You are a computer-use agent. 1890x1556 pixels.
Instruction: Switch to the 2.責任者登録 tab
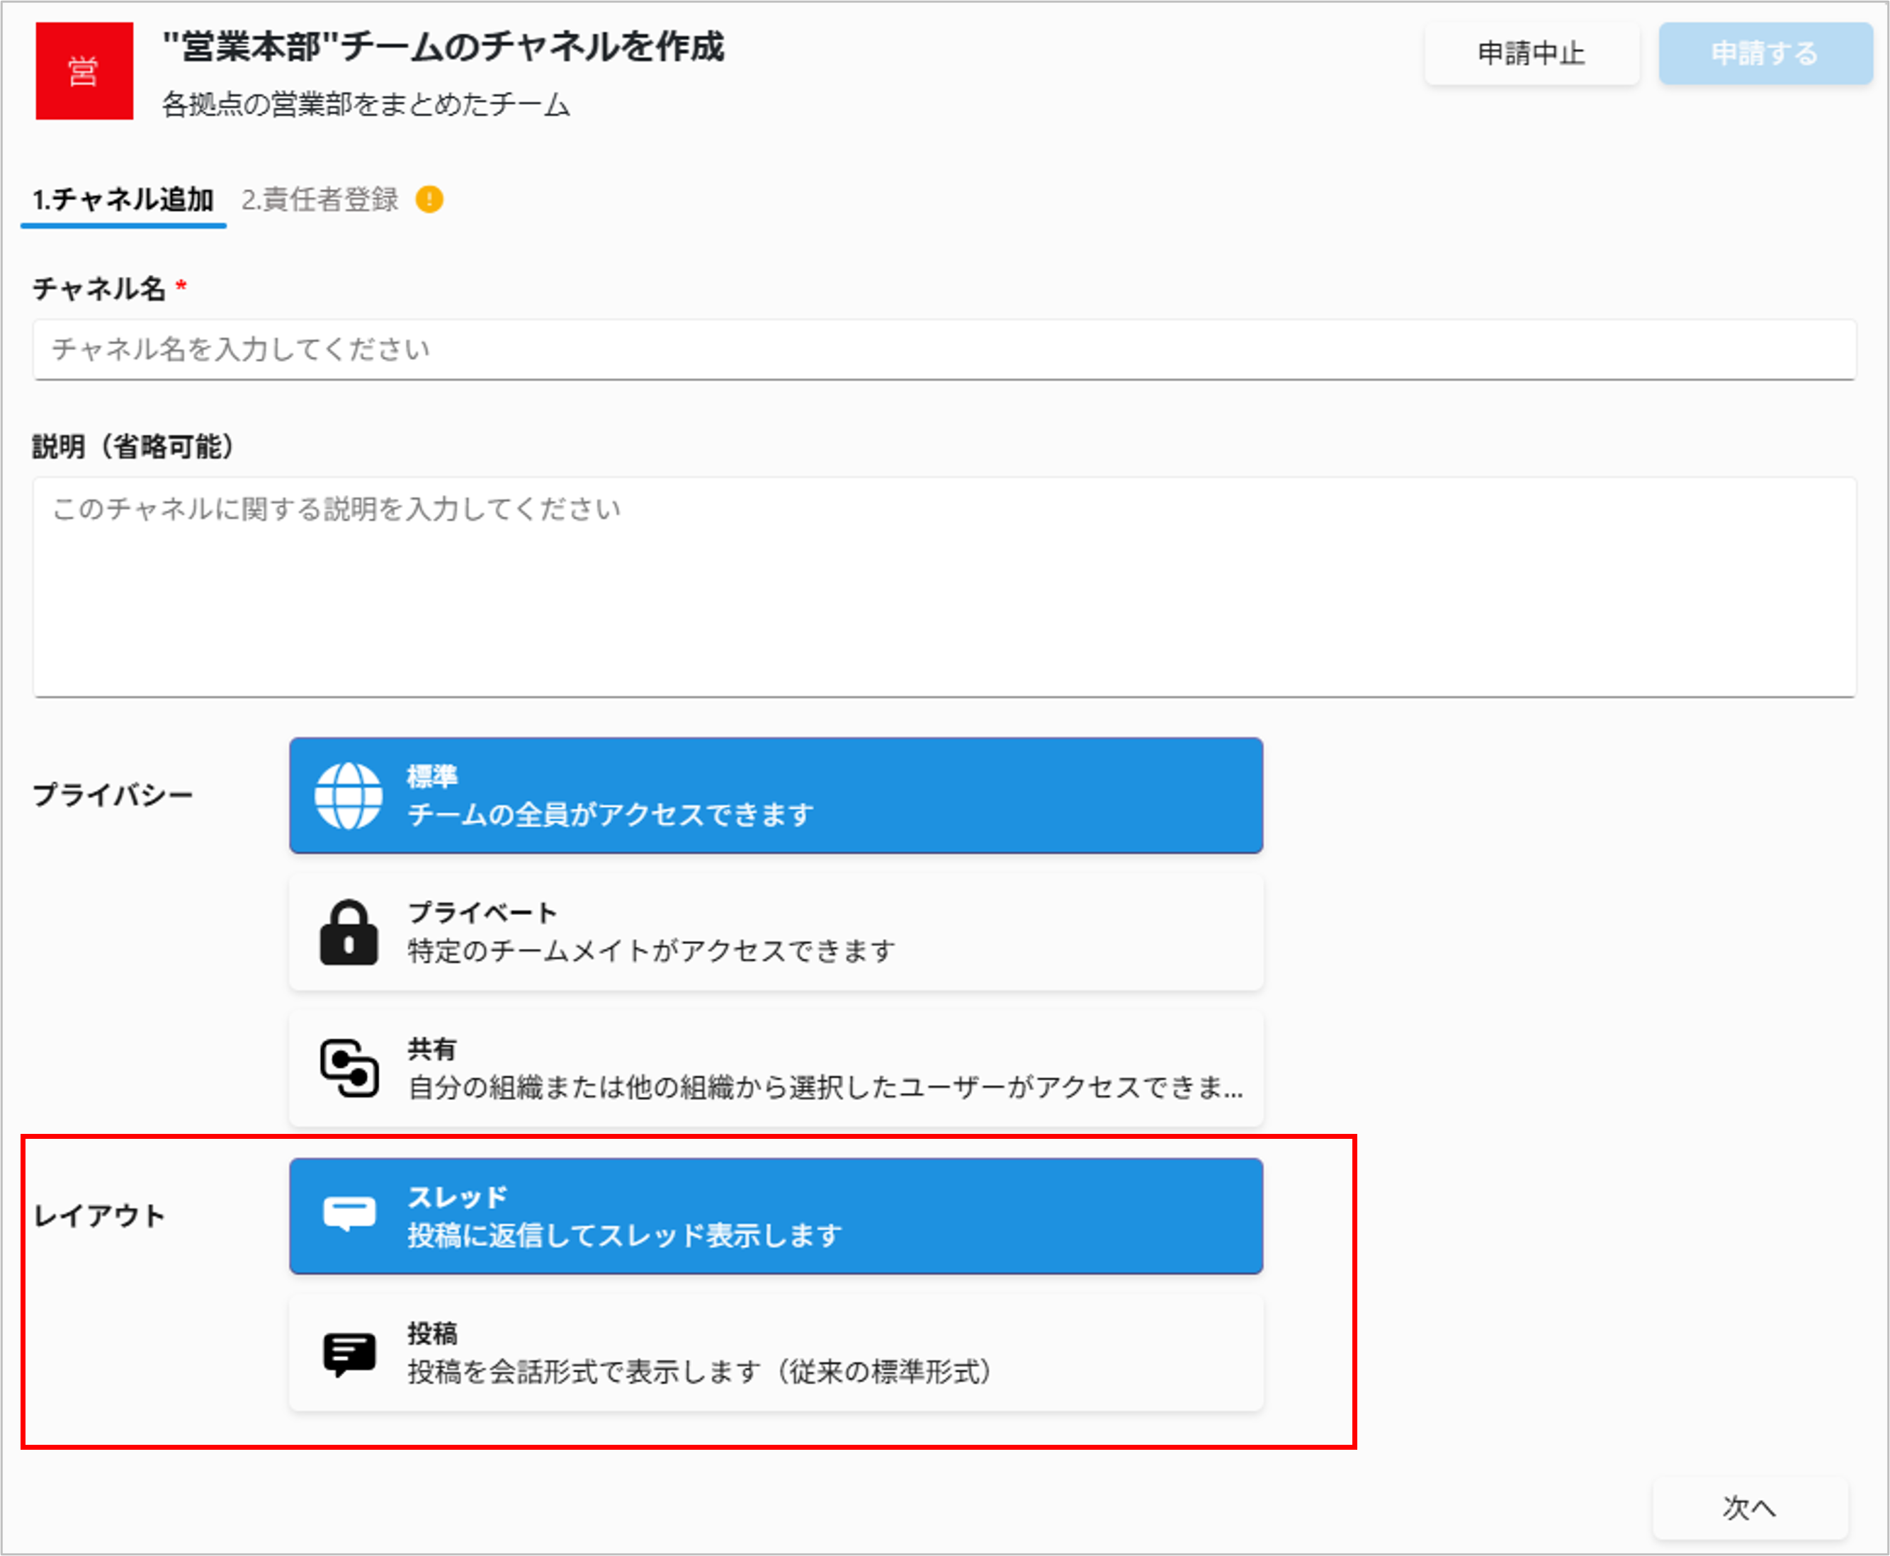(320, 200)
